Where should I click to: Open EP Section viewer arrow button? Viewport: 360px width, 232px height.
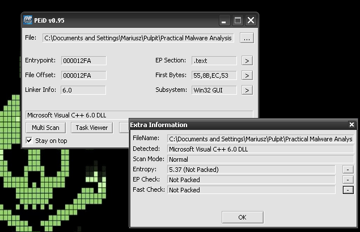(x=247, y=61)
